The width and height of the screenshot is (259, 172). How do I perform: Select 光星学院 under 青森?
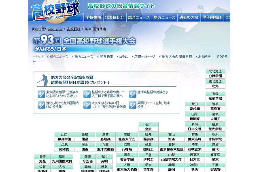tap(215, 99)
